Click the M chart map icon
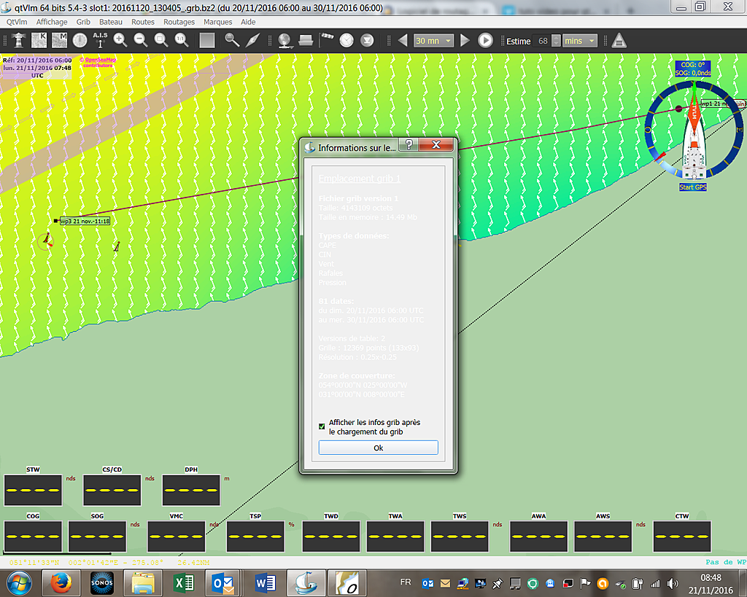This screenshot has width=747, height=597. click(60, 41)
